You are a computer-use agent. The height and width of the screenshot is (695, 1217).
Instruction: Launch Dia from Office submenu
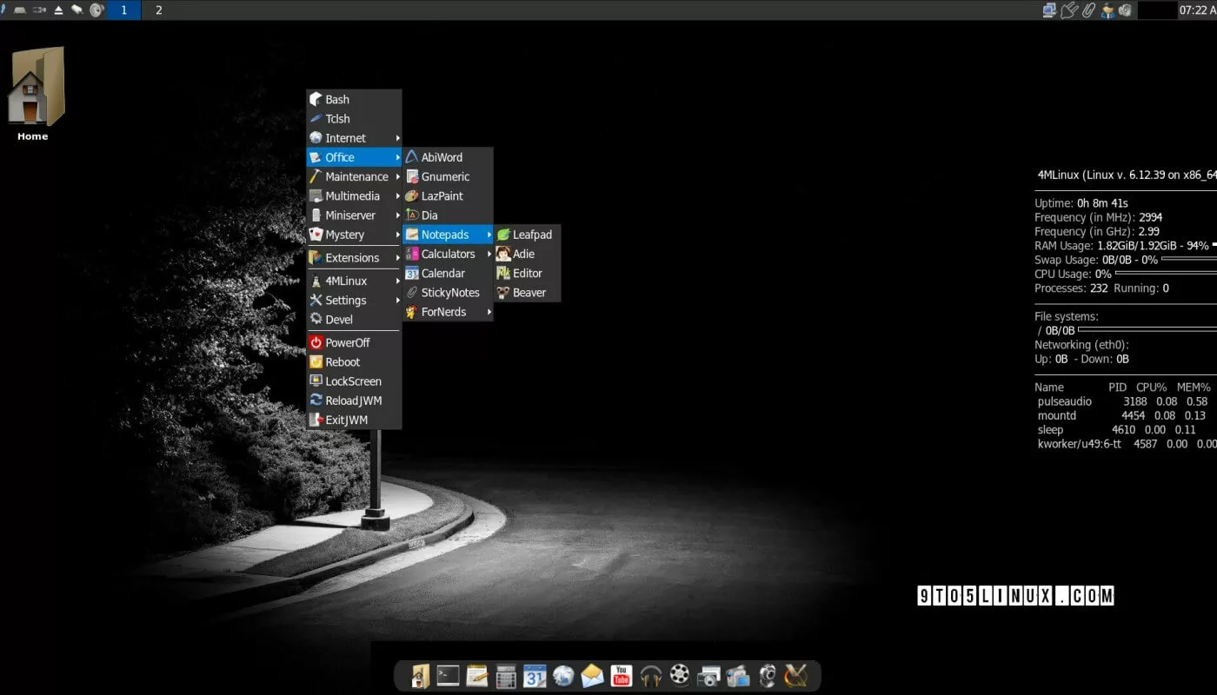448,215
